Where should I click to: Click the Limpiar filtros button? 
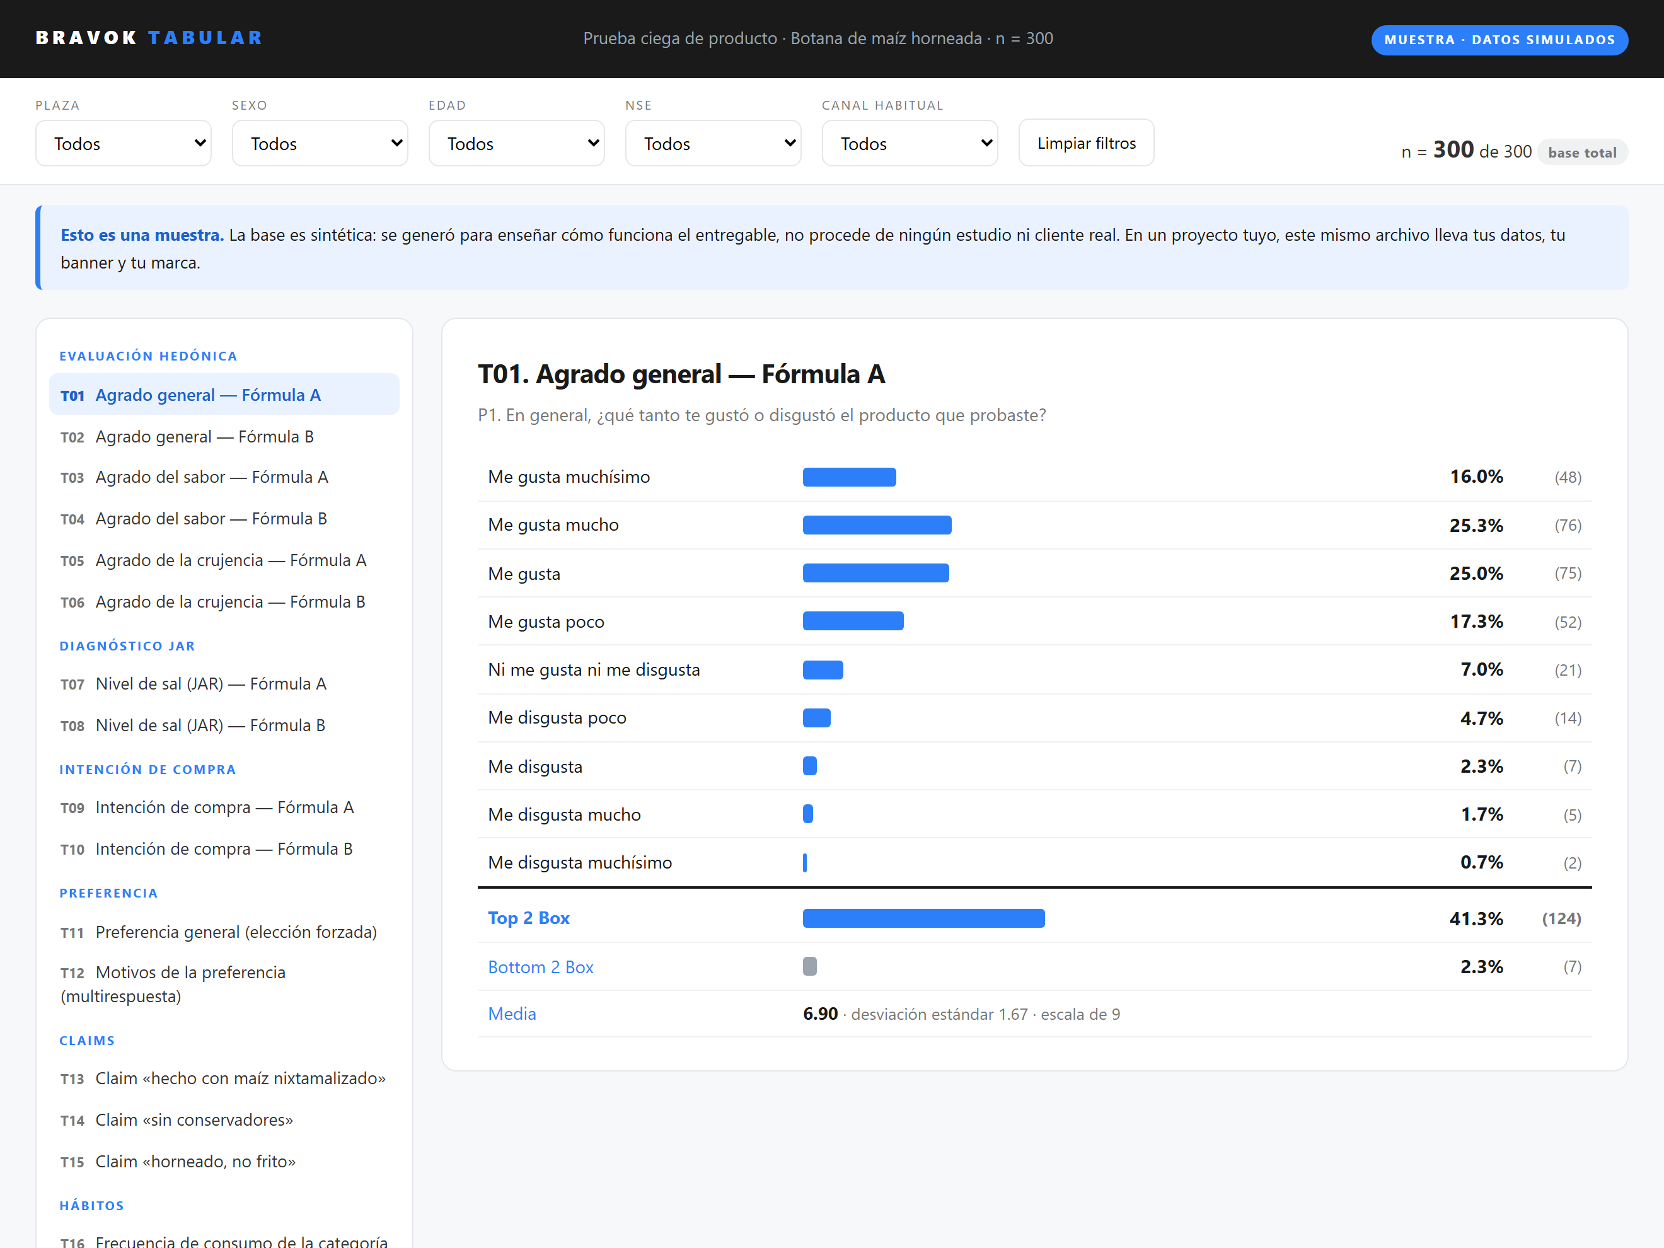click(1086, 143)
